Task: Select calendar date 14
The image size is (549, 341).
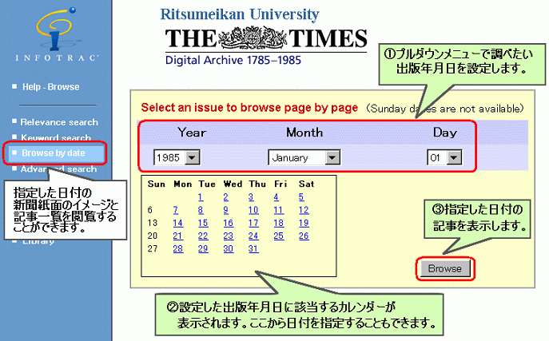Action: click(x=178, y=223)
